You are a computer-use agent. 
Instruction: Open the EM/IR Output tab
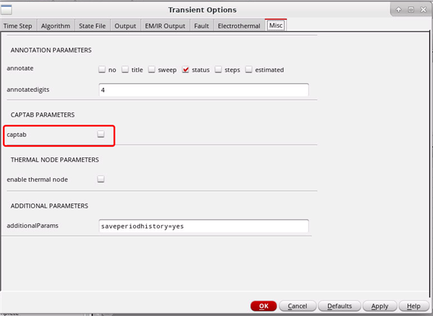(164, 26)
